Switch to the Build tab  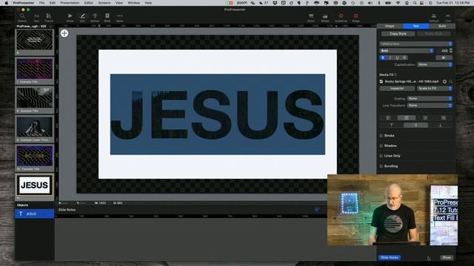click(x=442, y=27)
